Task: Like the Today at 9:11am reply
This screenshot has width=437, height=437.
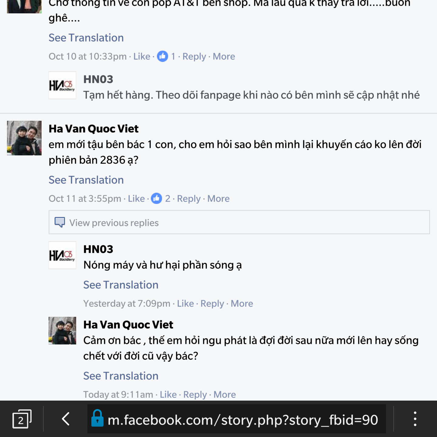Action: [168, 395]
